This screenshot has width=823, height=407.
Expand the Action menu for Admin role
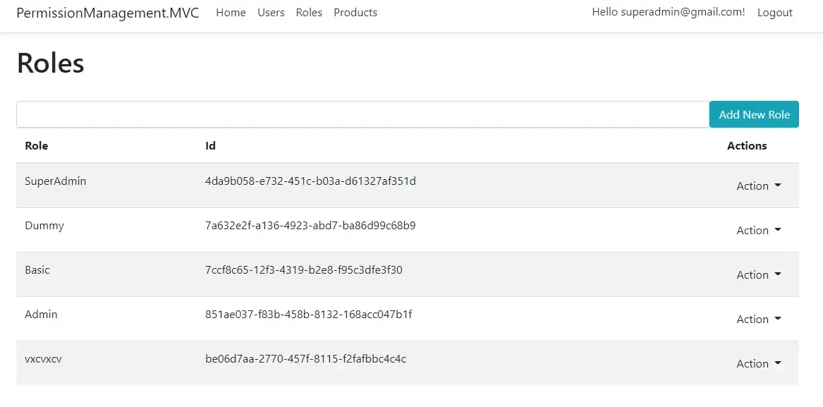pos(757,319)
